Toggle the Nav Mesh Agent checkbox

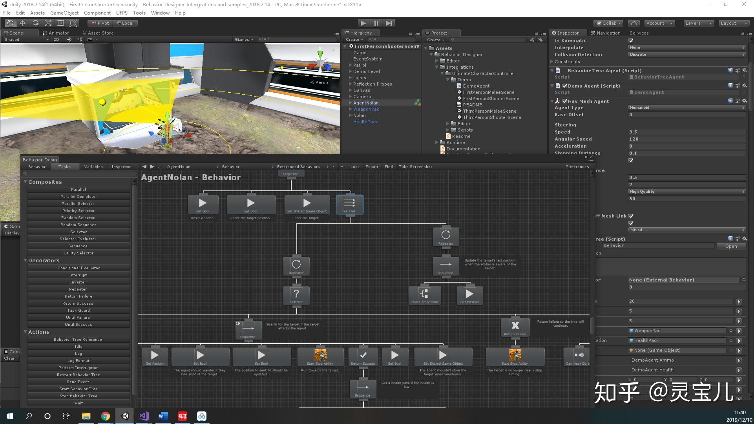pyautogui.click(x=564, y=101)
